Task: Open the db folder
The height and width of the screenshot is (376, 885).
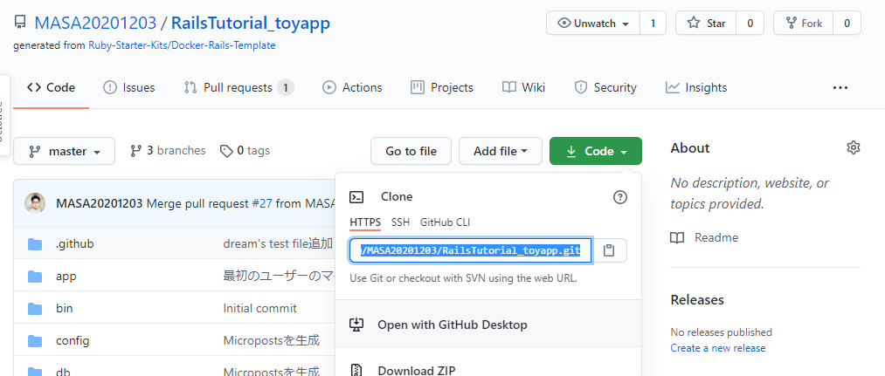Action: [x=63, y=372]
